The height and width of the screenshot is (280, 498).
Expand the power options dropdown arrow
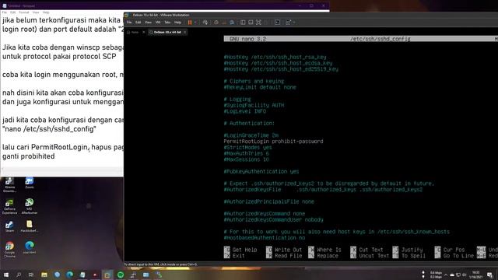coord(195,23)
